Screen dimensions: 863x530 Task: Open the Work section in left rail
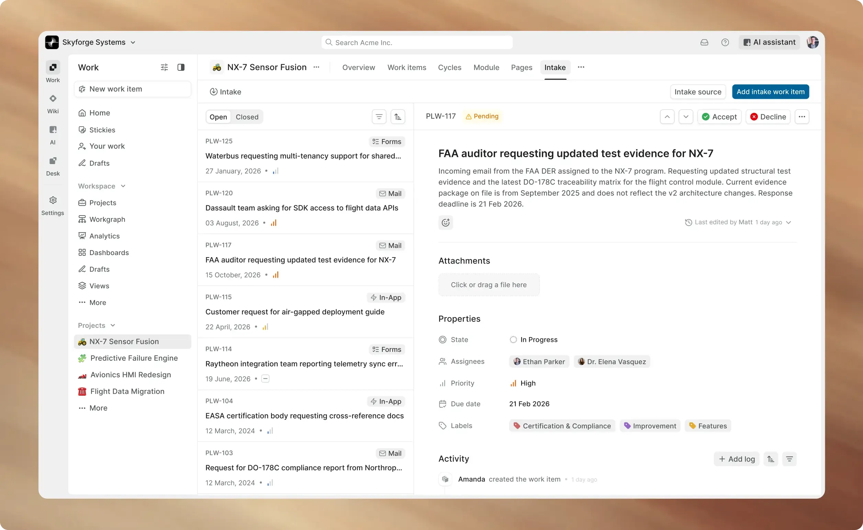pos(53,72)
